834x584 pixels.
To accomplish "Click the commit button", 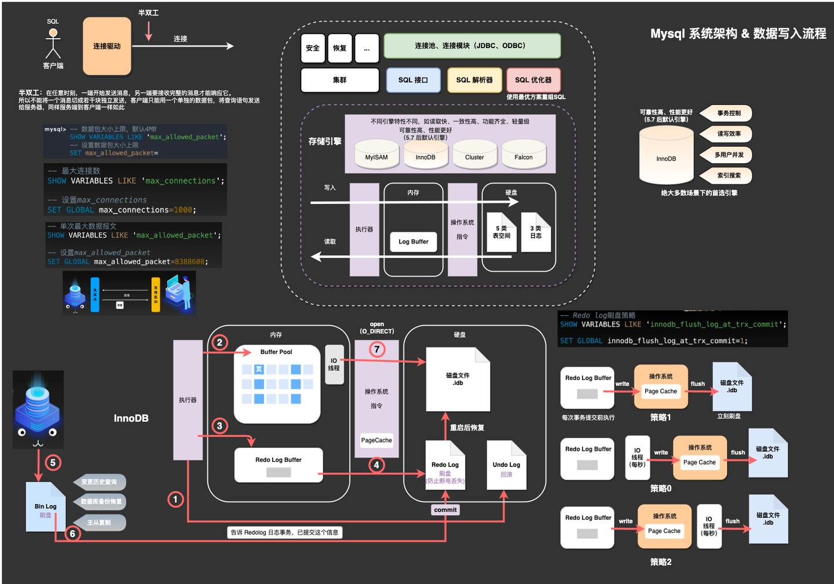I will (445, 509).
